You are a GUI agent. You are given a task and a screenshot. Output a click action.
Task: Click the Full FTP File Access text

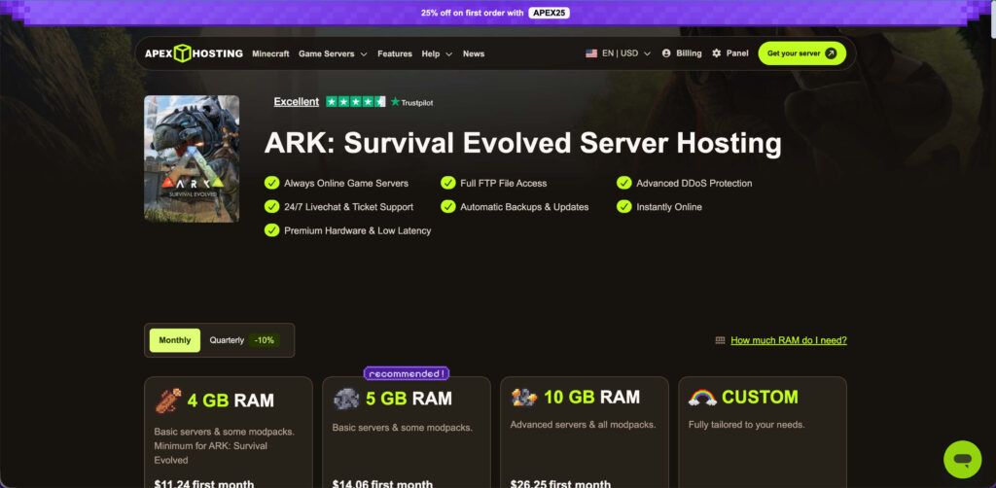[x=504, y=184]
